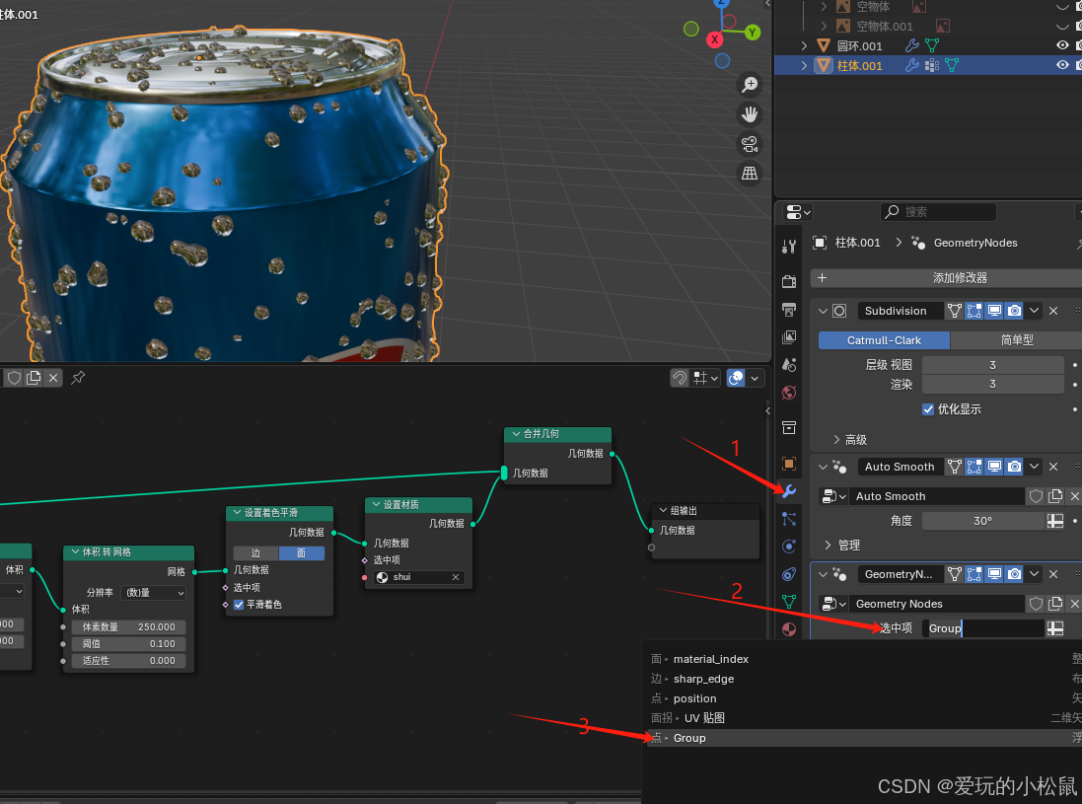Toggle node editor overlays button
The image size is (1082, 804).
(x=736, y=378)
